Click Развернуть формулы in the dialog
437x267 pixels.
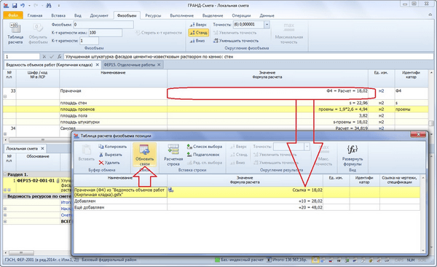tap(353, 155)
